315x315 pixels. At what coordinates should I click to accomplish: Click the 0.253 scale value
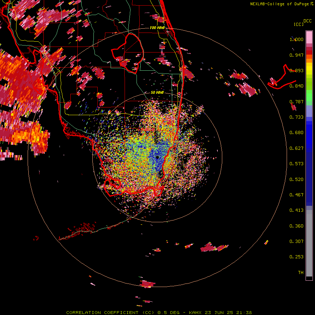pyautogui.click(x=296, y=257)
